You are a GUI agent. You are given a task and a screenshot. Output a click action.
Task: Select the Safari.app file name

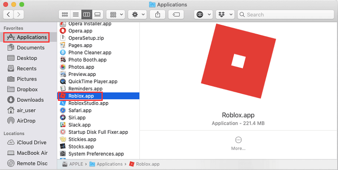(80, 111)
